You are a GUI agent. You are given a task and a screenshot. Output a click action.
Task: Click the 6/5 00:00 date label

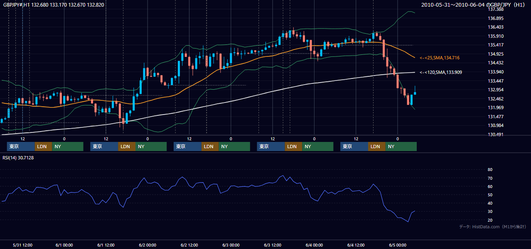click(x=397, y=245)
